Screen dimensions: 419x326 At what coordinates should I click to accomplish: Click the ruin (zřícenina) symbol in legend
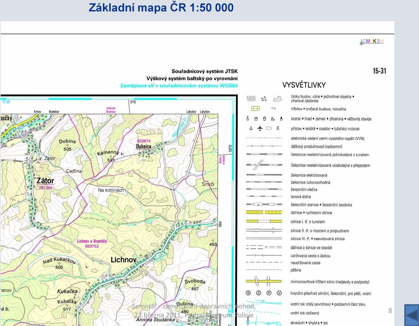pos(273,119)
